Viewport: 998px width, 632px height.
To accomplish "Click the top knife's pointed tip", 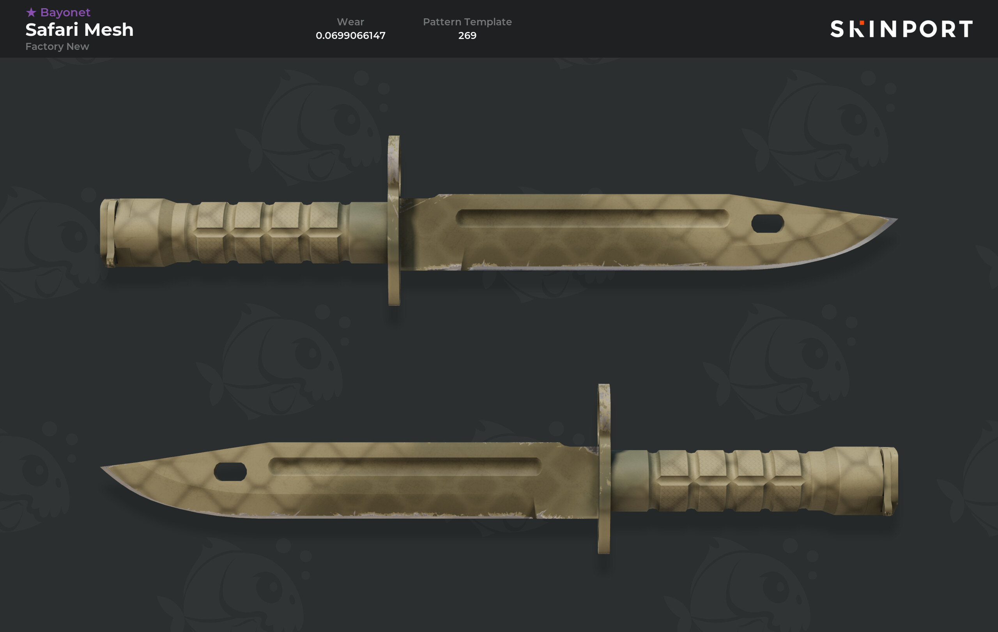I will [887, 221].
